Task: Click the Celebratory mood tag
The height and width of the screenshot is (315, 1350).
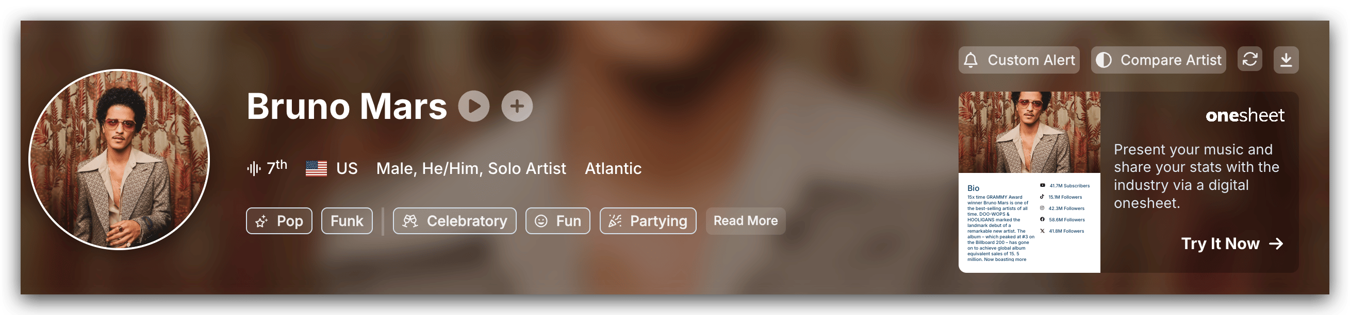Action: point(454,221)
